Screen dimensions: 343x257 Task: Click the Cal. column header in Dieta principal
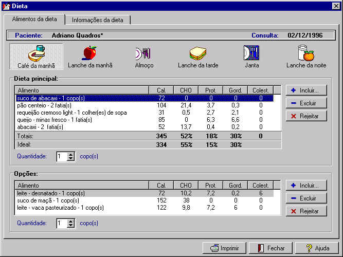point(161,90)
